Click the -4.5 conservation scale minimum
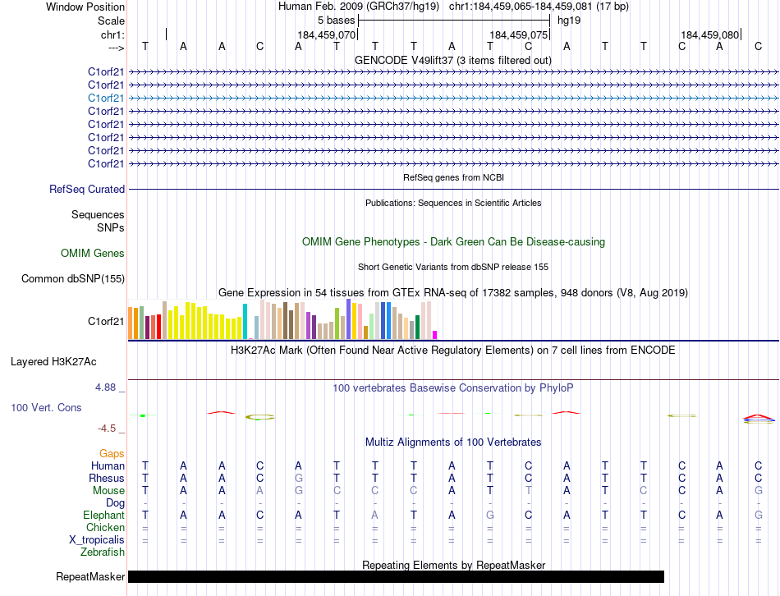This screenshot has height=596, width=780. tap(107, 429)
